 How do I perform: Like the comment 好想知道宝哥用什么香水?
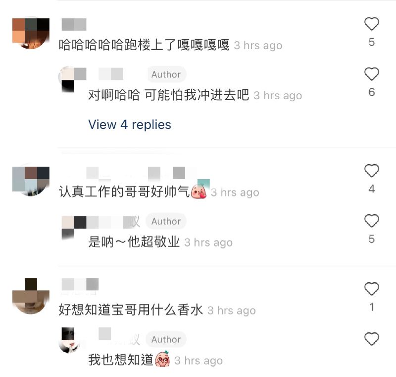(372, 289)
